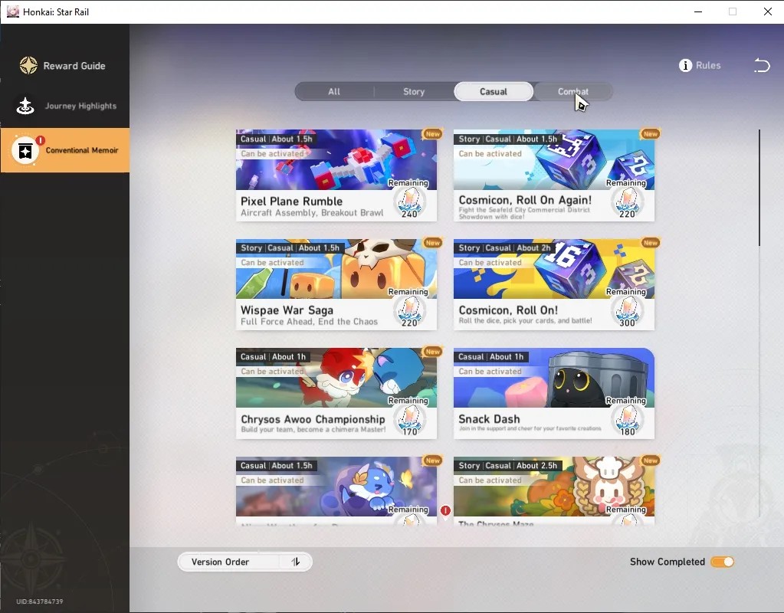Switch to the All tab

(334, 91)
